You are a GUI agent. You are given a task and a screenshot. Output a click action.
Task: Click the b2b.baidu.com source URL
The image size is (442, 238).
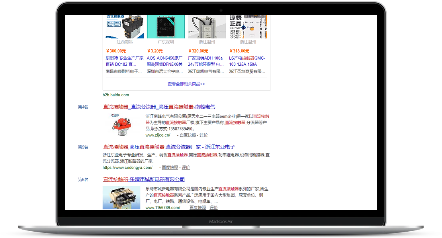click(116, 95)
